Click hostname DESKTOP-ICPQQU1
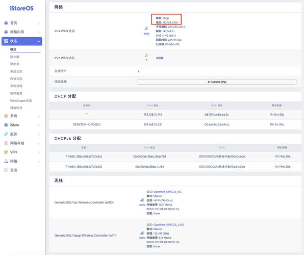 coord(87,124)
